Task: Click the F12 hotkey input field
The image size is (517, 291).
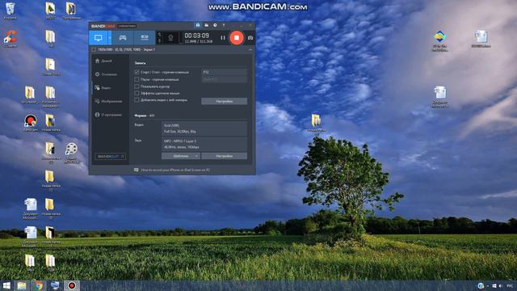Action: coord(225,72)
